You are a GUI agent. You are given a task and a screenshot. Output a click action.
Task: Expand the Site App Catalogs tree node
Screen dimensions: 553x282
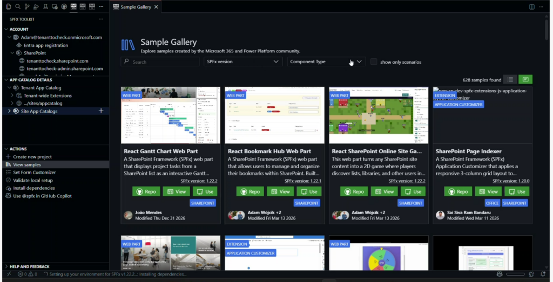click(x=9, y=111)
